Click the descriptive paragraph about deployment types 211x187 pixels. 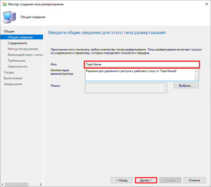click(126, 51)
